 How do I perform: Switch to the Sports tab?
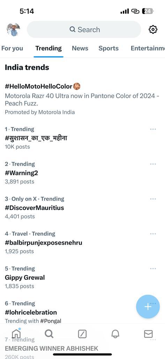(x=108, y=48)
